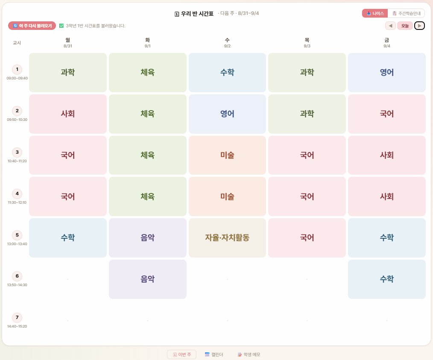
Task: Switch to the 주간학습안내 tab
Action: [407, 13]
